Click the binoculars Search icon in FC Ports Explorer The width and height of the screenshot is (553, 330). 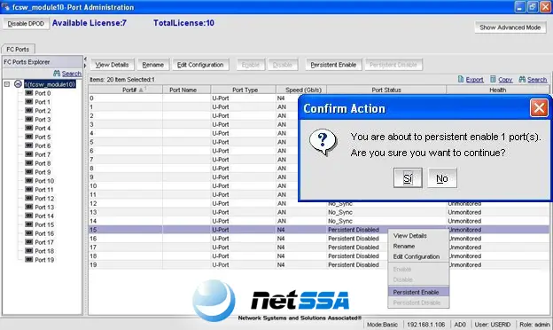(57, 73)
